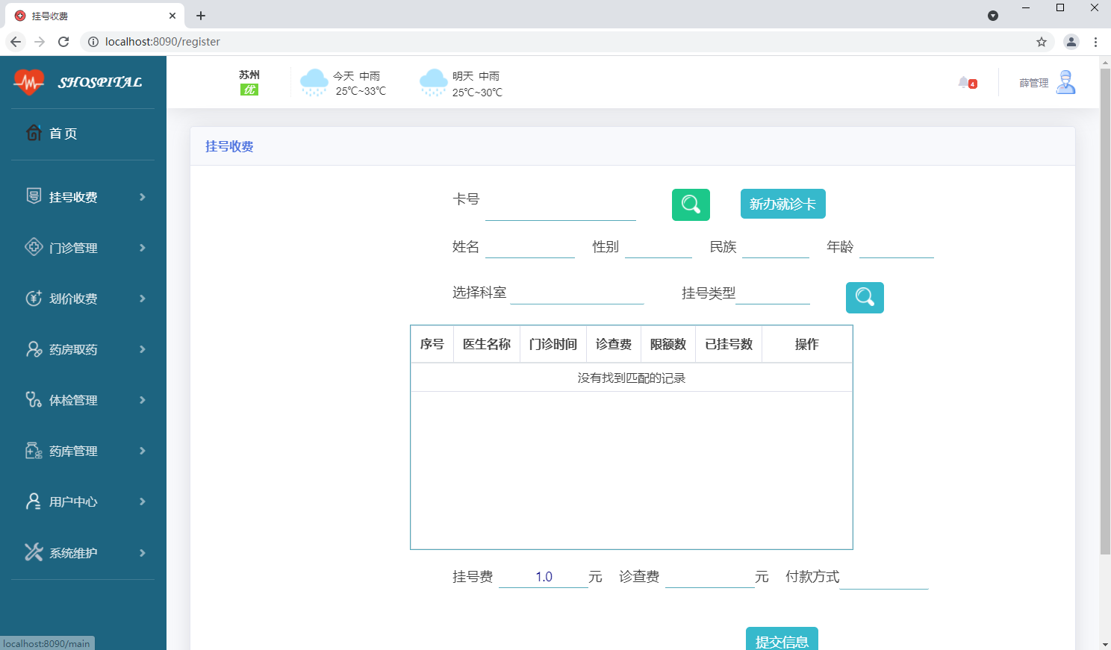The height and width of the screenshot is (650, 1111).
Task: Open the browser profile icon
Action: click(x=1071, y=42)
